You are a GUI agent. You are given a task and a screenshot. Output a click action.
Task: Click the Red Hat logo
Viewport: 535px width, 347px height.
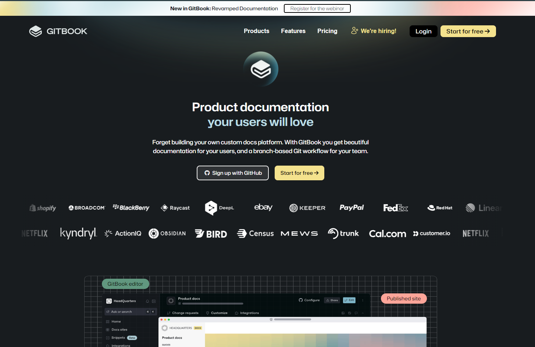[440, 208]
